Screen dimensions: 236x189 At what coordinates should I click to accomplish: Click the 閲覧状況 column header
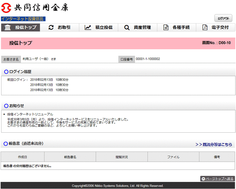(x=122, y=157)
